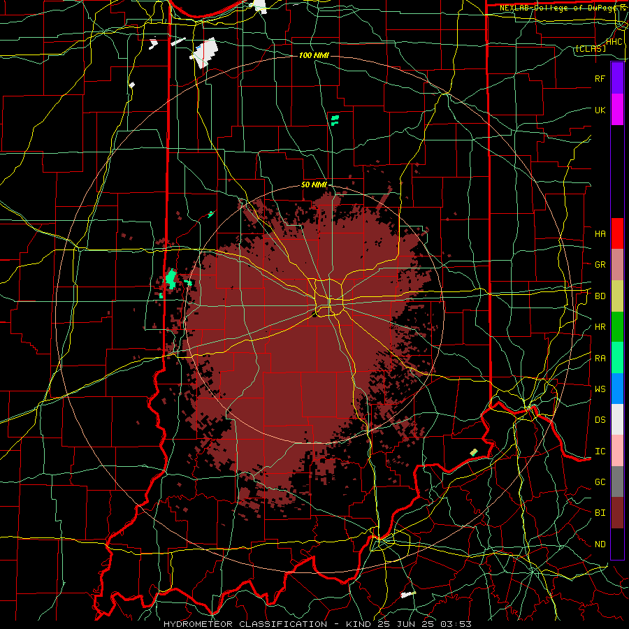Image resolution: width=629 pixels, height=629 pixels.
Task: Click the RF label in legend
Action: pos(600,78)
